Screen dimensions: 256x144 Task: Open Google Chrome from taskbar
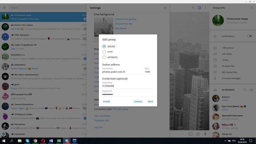(x=35, y=141)
